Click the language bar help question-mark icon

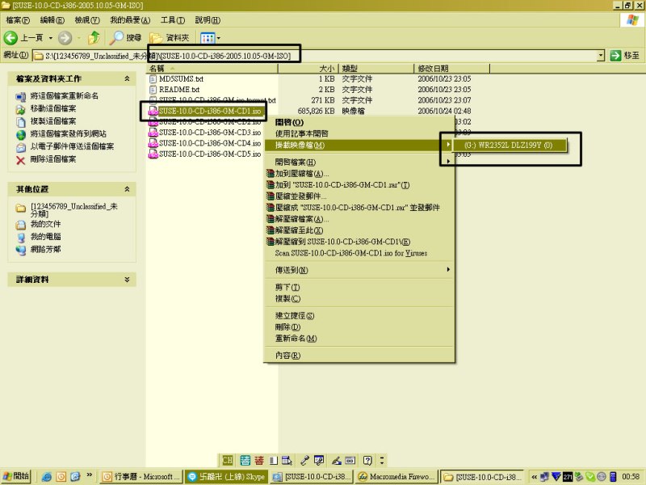point(367,460)
